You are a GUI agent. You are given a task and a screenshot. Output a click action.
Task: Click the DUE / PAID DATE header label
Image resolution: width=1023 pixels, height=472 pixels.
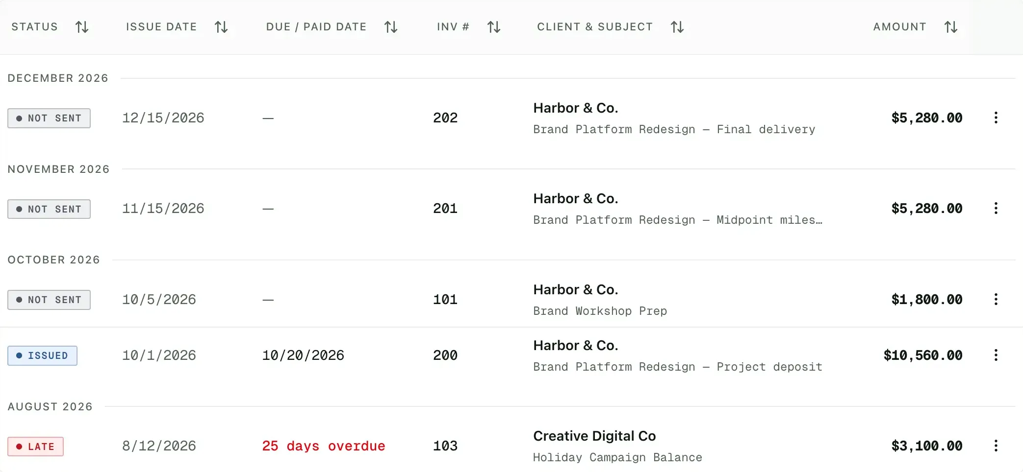pyautogui.click(x=316, y=27)
